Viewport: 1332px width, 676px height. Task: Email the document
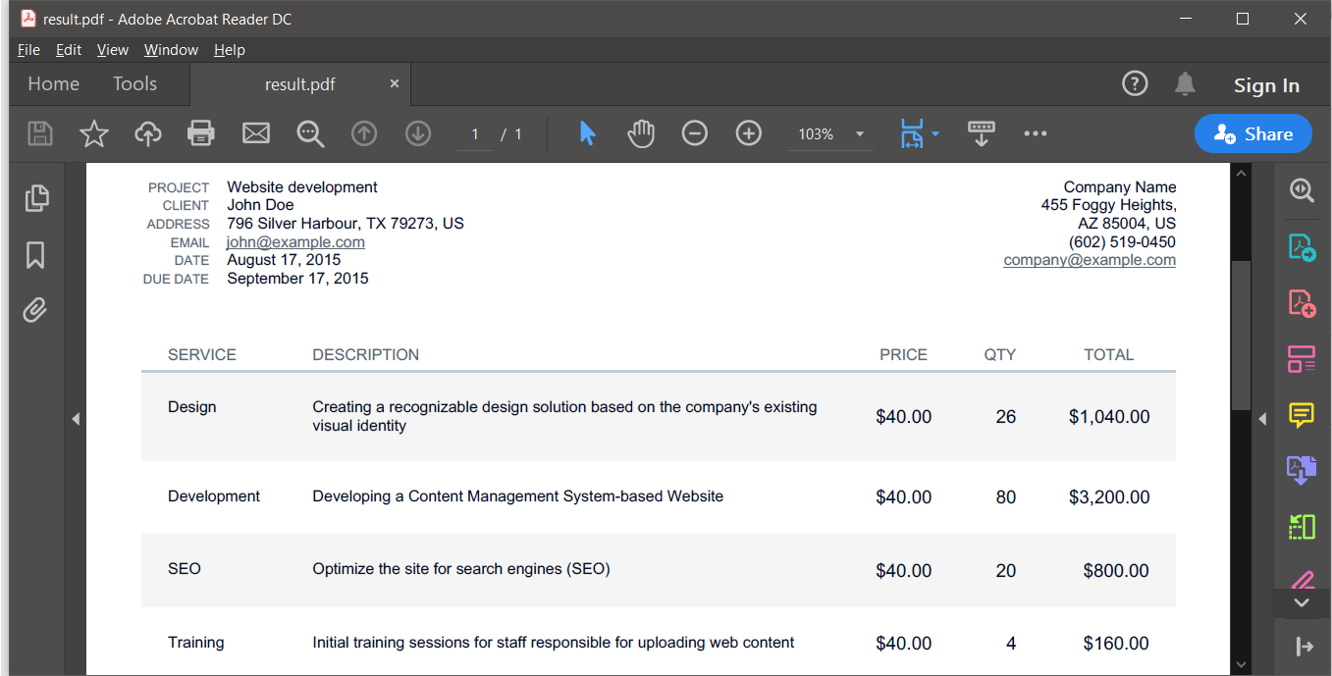click(x=255, y=132)
